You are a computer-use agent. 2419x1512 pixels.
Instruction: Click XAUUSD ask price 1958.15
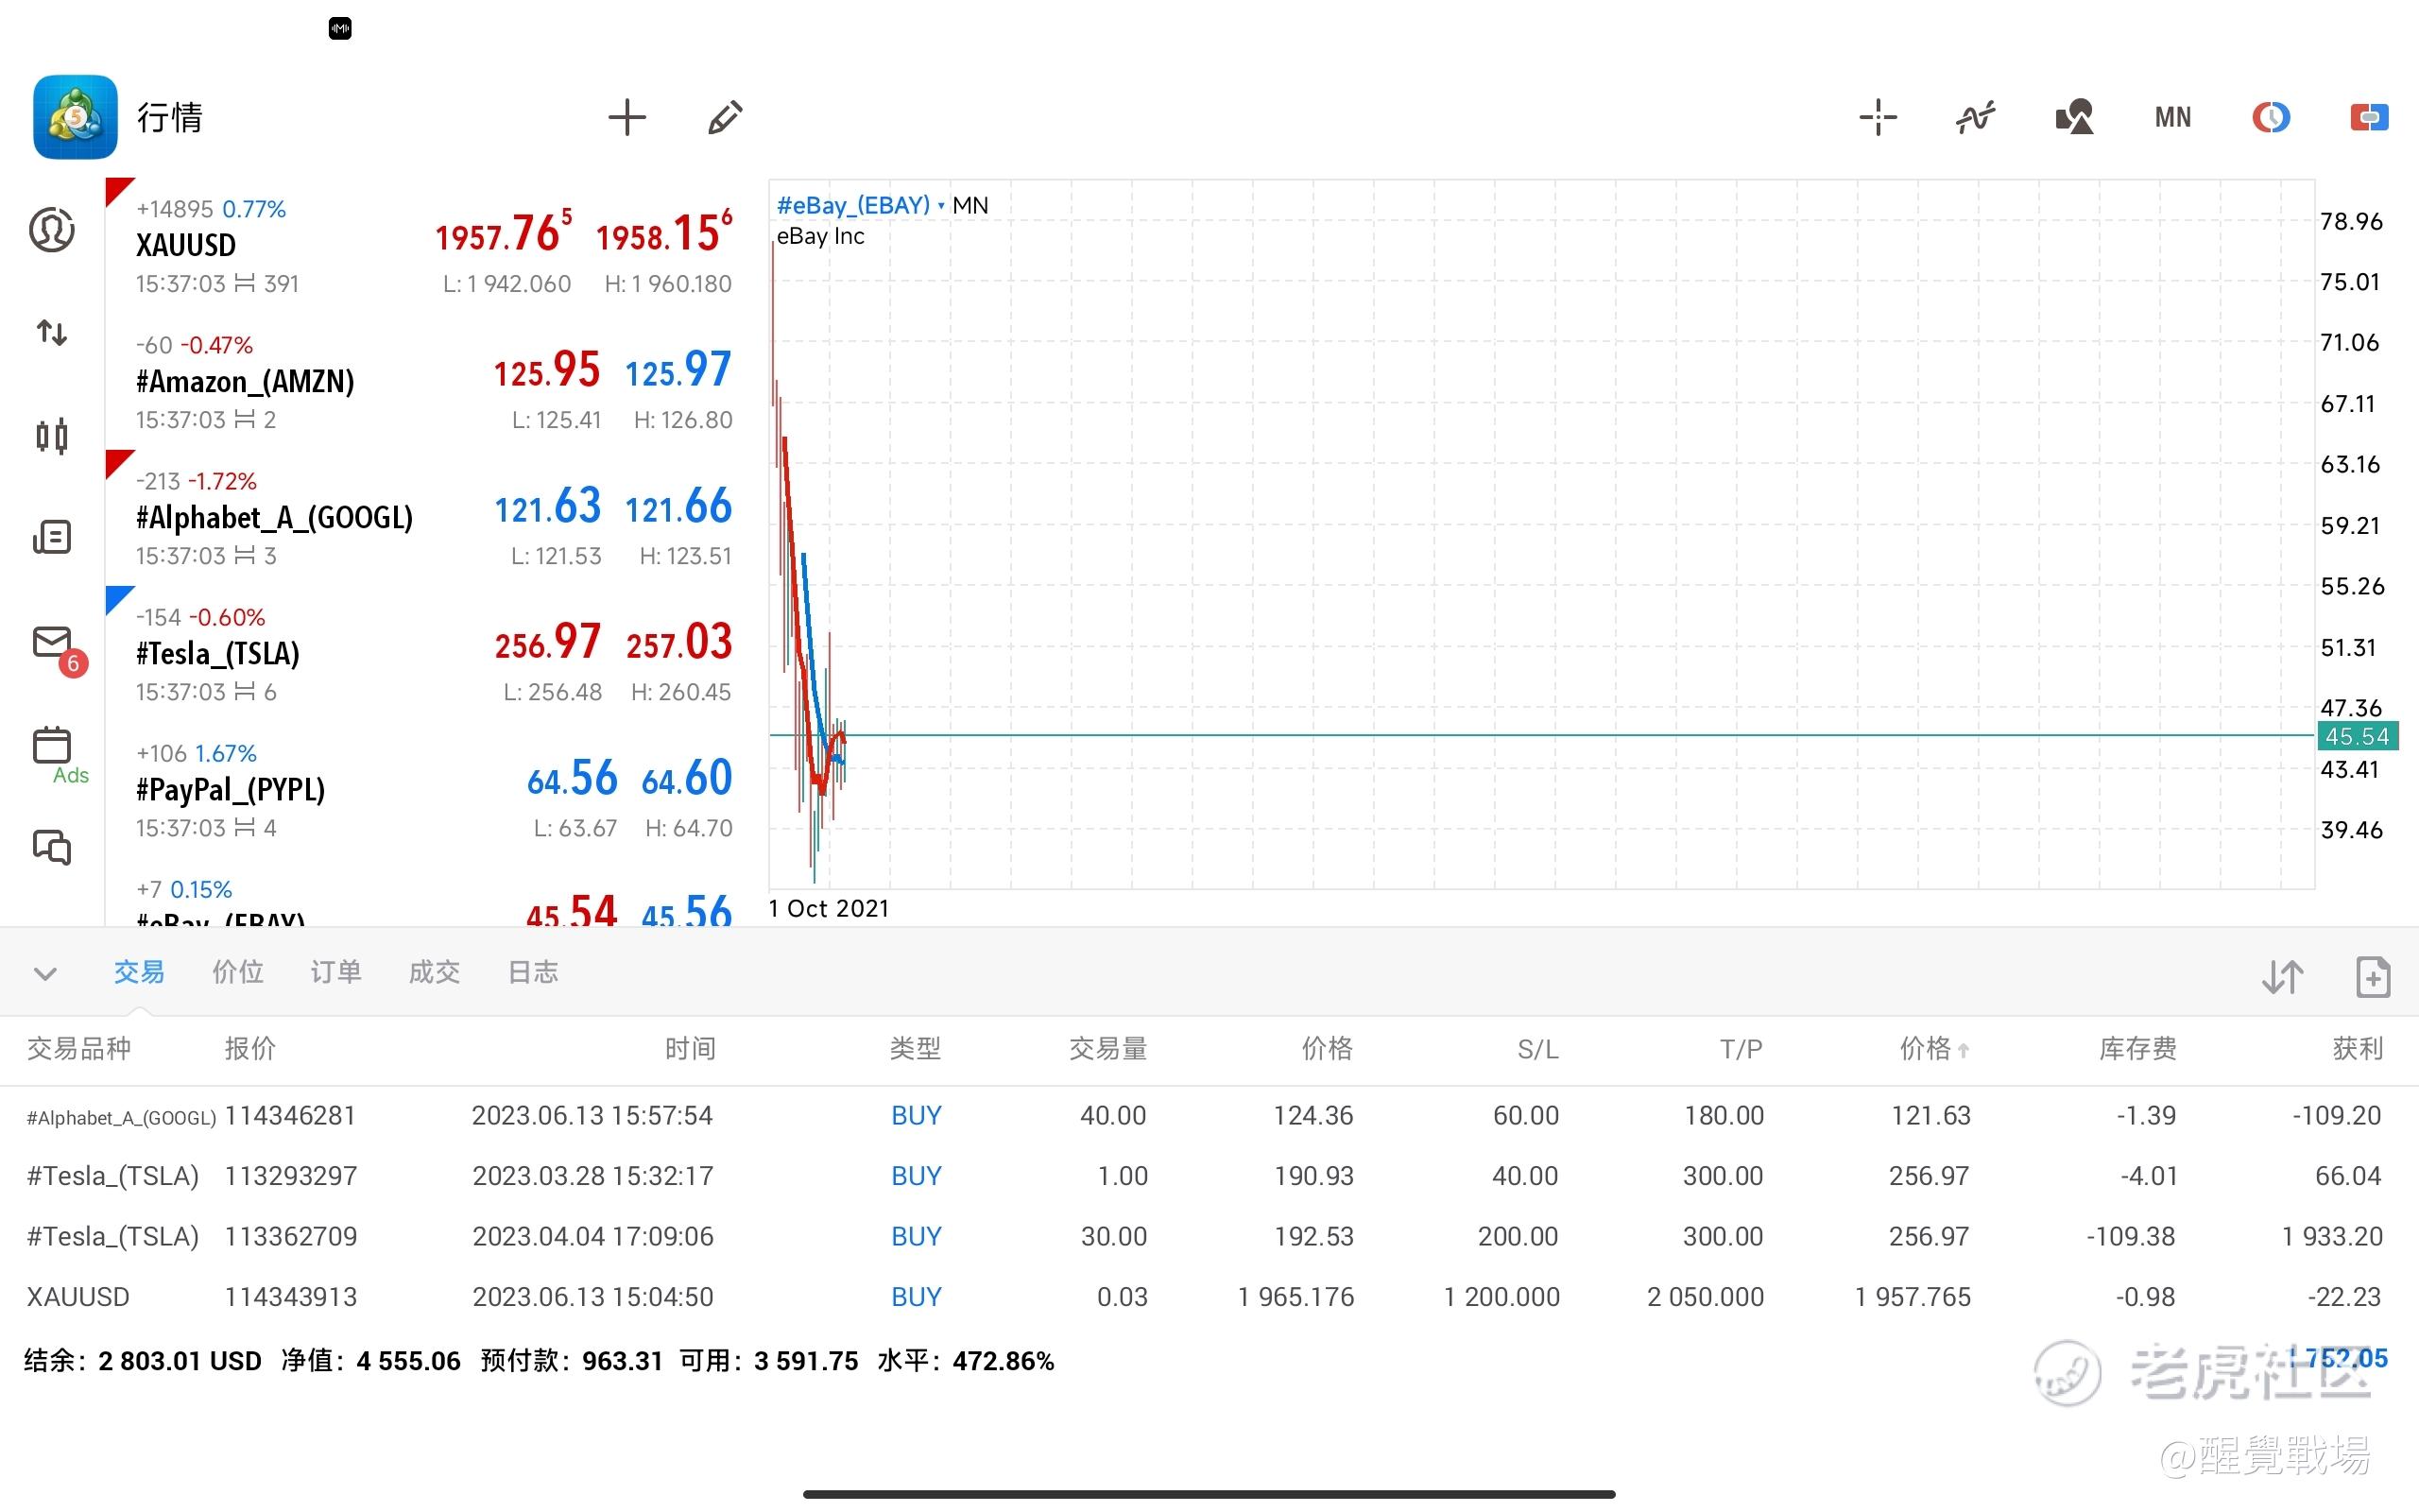pyautogui.click(x=663, y=232)
